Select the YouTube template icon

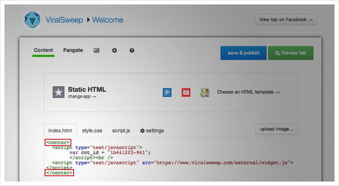(x=186, y=93)
